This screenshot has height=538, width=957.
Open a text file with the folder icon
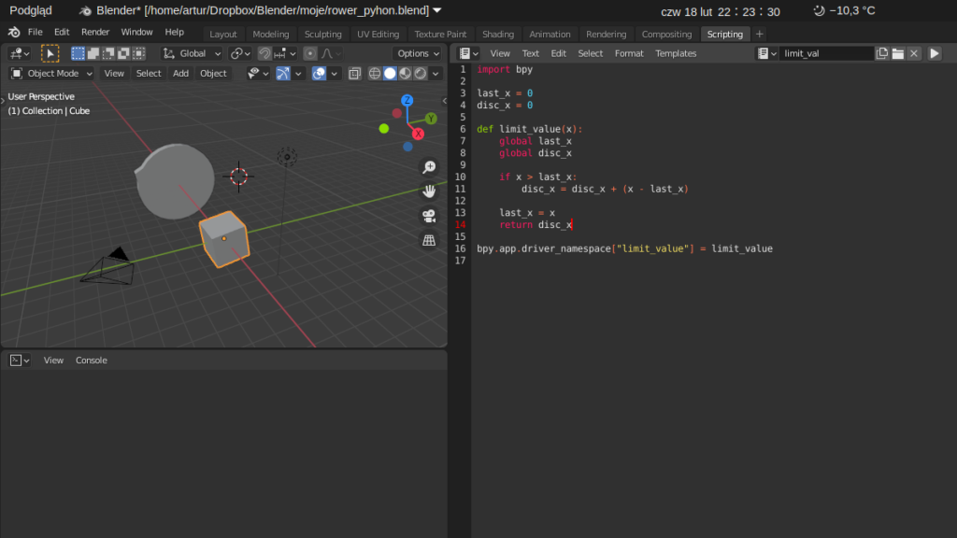point(898,53)
